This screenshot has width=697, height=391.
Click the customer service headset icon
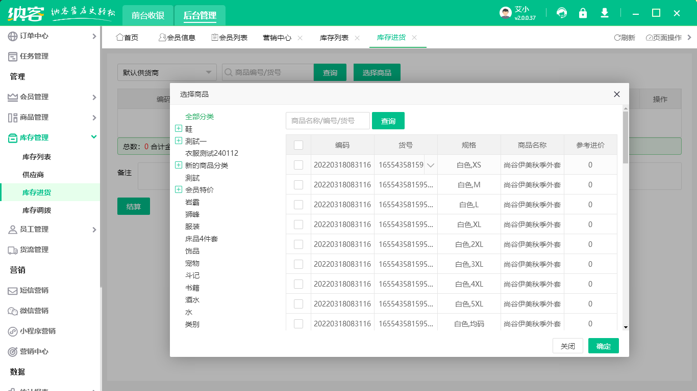[561, 13]
